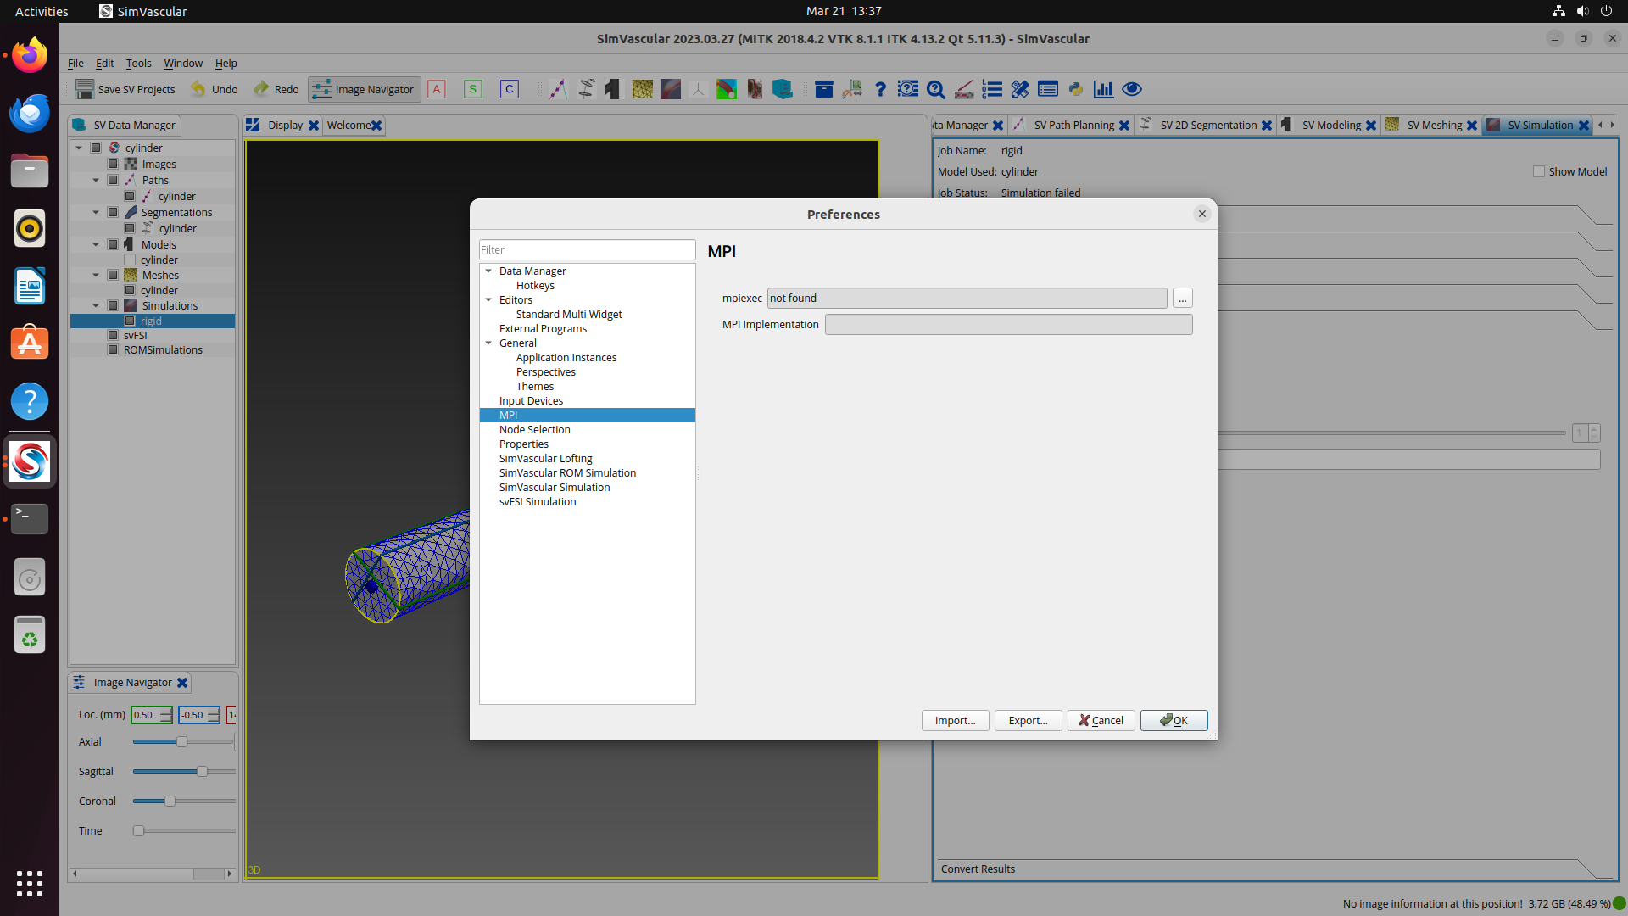Open the File menu
Image resolution: width=1628 pixels, height=916 pixels.
[75, 63]
